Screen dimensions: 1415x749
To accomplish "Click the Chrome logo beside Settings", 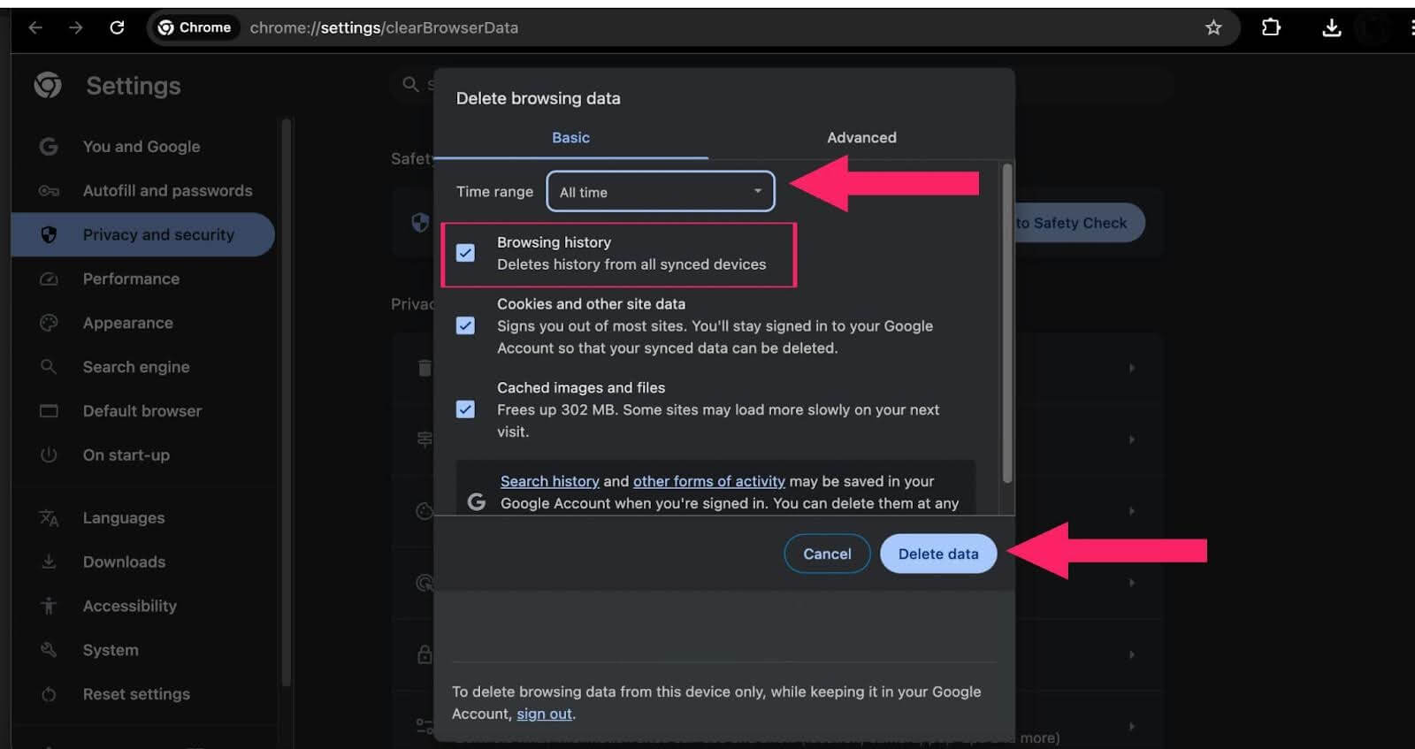I will [48, 85].
